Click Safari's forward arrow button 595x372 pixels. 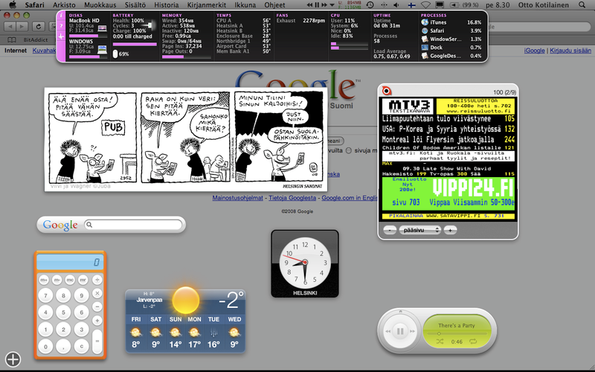tap(22, 26)
